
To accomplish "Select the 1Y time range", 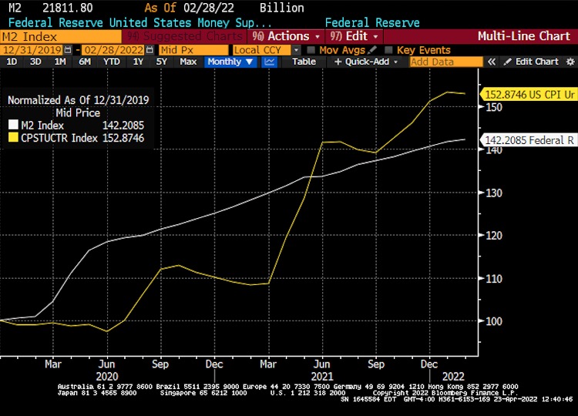I will (x=138, y=62).
